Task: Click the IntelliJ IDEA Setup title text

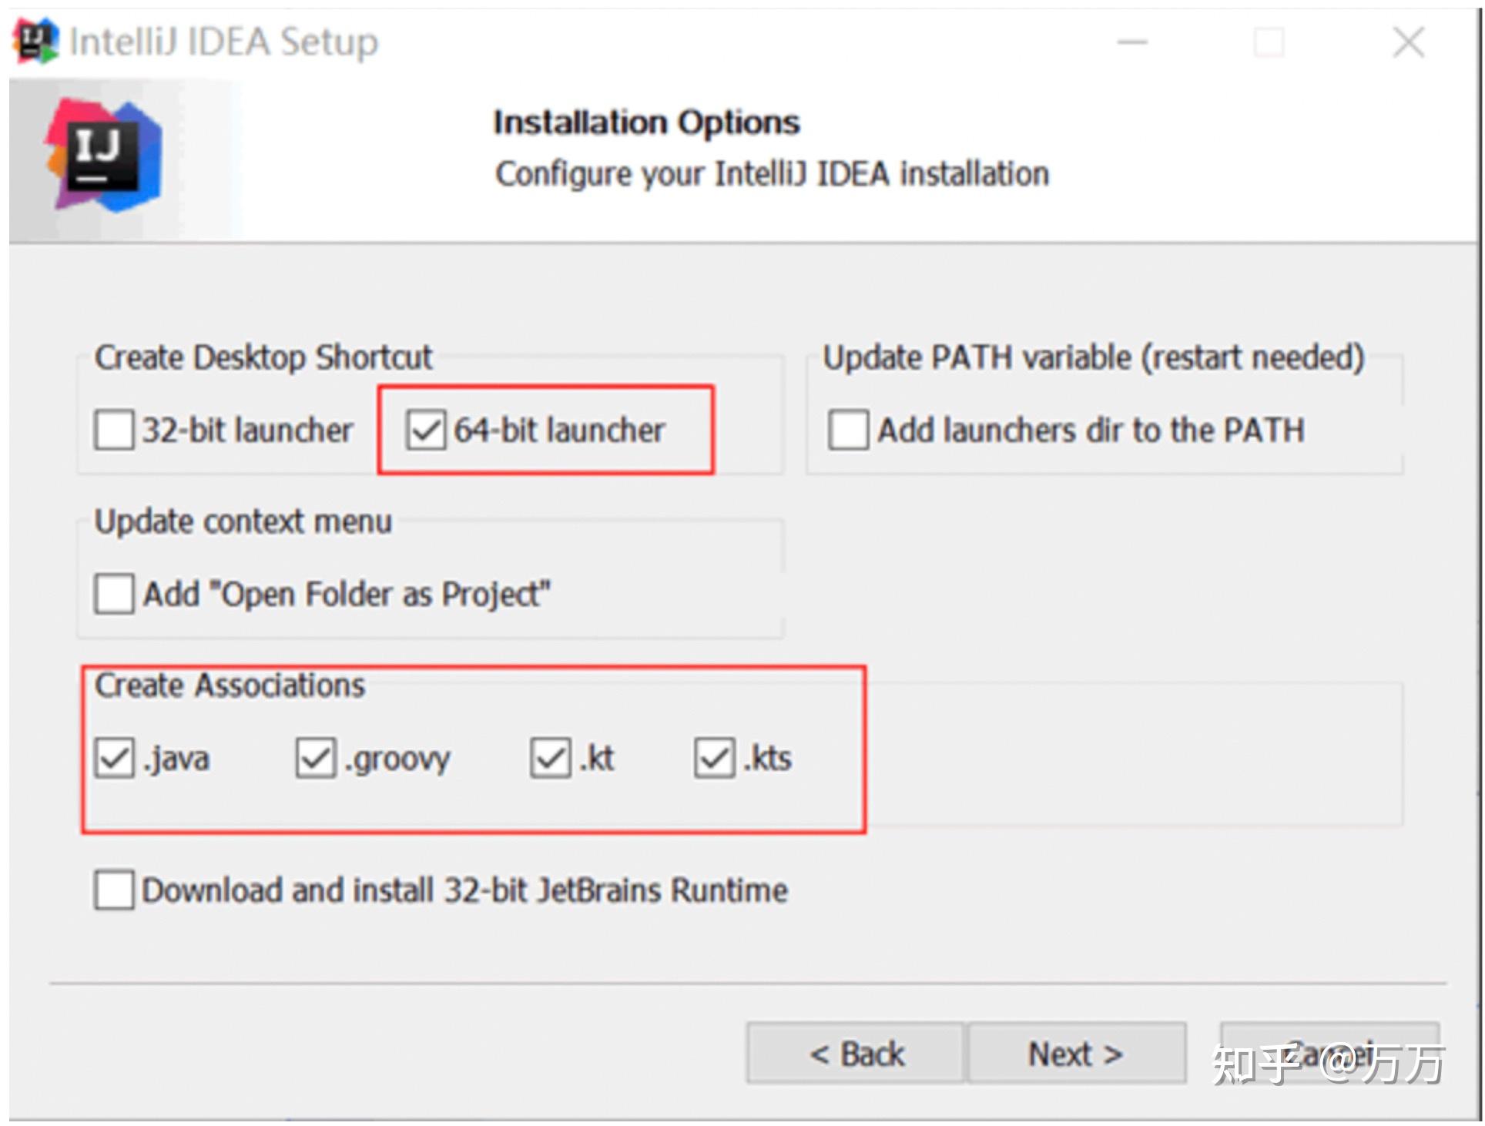Action: 223,42
